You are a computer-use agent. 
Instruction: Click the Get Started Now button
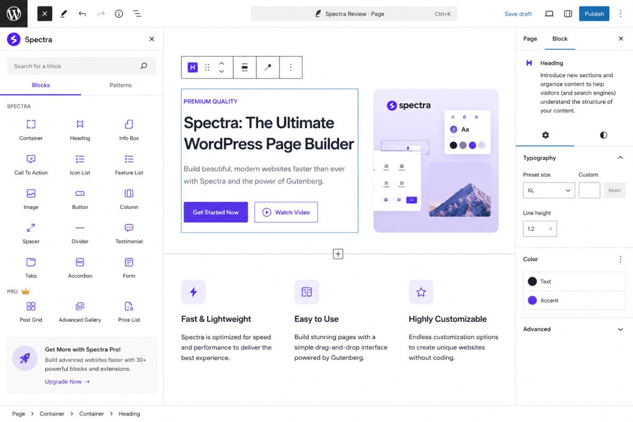pyautogui.click(x=216, y=212)
